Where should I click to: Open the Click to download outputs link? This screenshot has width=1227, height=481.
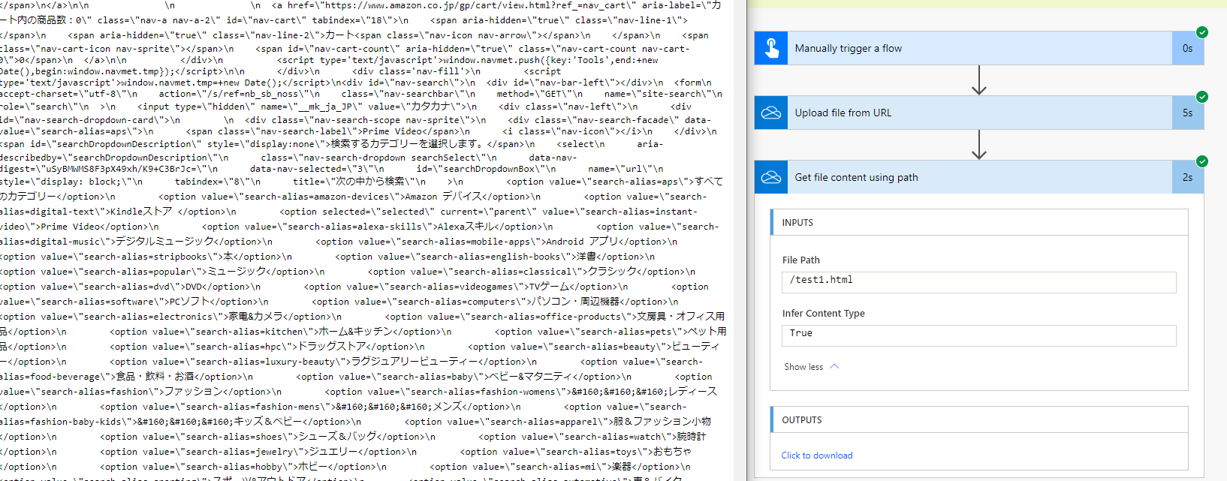817,455
